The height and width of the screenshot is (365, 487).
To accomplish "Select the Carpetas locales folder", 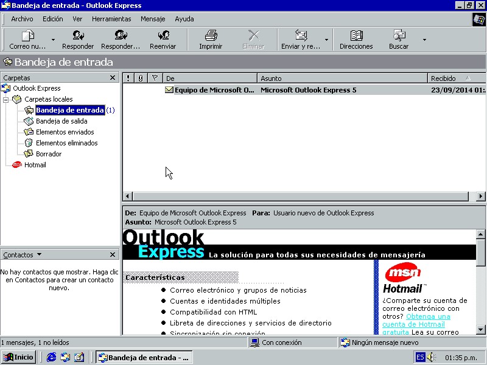I will (49, 99).
